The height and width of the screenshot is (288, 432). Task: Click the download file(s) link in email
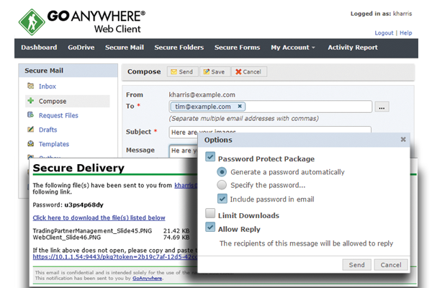99,217
